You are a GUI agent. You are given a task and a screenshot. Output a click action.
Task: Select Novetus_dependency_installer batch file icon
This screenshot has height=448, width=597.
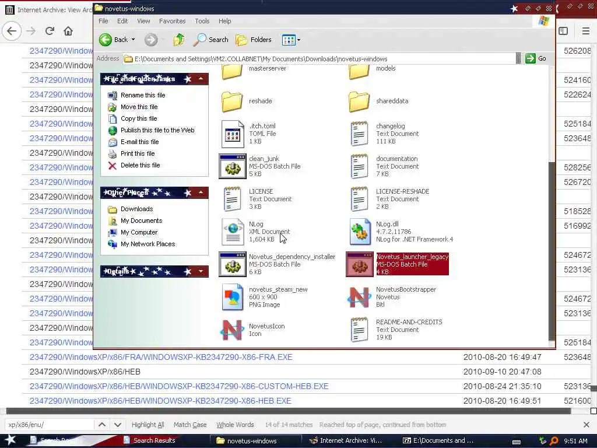click(232, 264)
